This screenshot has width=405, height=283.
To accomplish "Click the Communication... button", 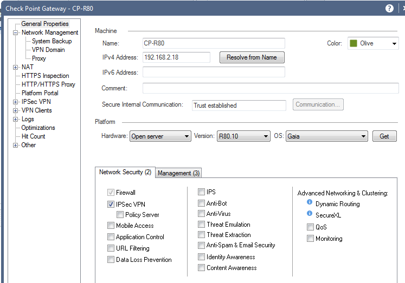I will 318,104.
